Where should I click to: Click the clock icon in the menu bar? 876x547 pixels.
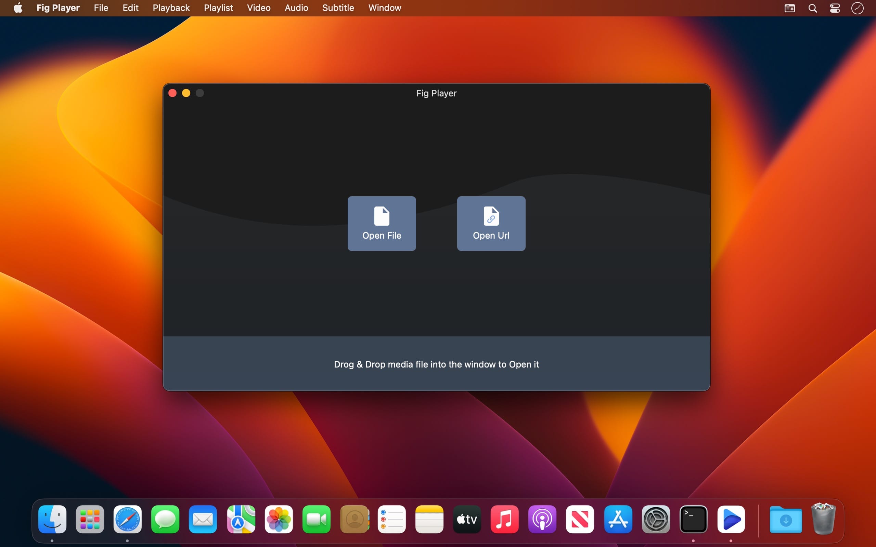click(857, 8)
